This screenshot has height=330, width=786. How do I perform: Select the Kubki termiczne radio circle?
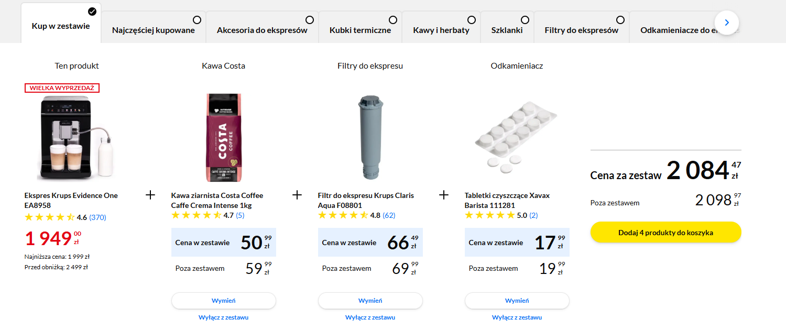point(393,20)
